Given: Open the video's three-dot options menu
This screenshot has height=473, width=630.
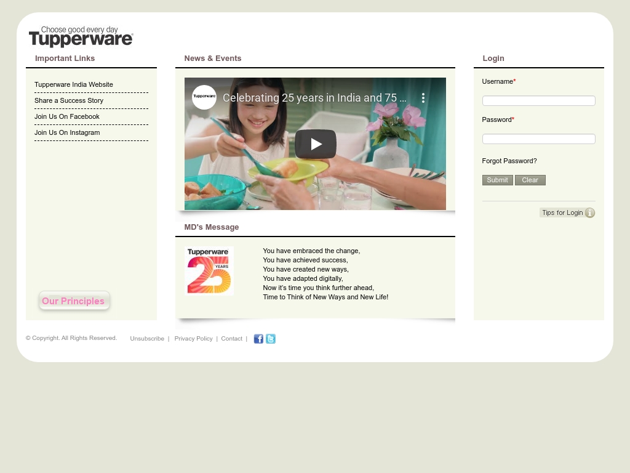Looking at the screenshot, I should [423, 98].
